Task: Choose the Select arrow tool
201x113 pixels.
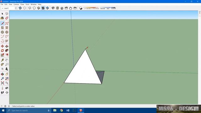Action: [x=2, y=14]
